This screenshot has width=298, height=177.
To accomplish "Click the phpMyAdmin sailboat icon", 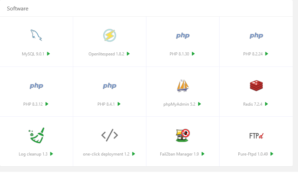I will (182, 86).
